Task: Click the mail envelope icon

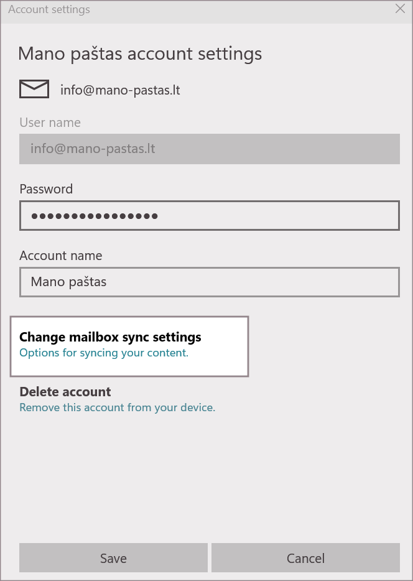Action: 34,90
